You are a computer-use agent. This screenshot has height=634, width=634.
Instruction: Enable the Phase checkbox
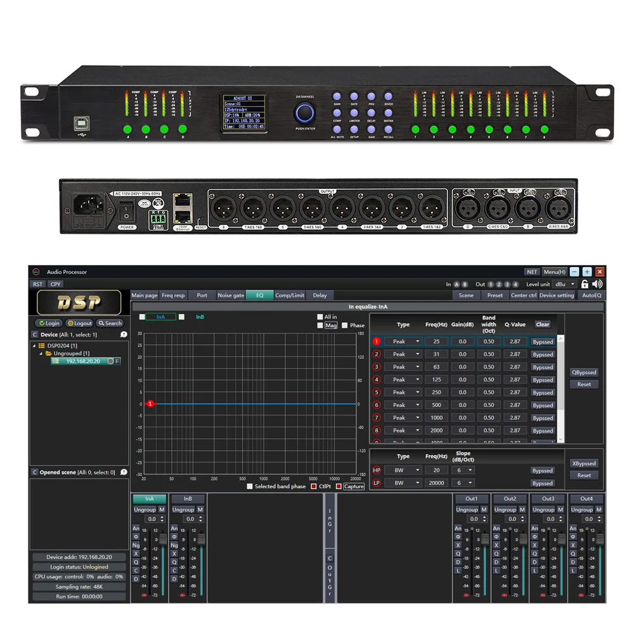(344, 325)
